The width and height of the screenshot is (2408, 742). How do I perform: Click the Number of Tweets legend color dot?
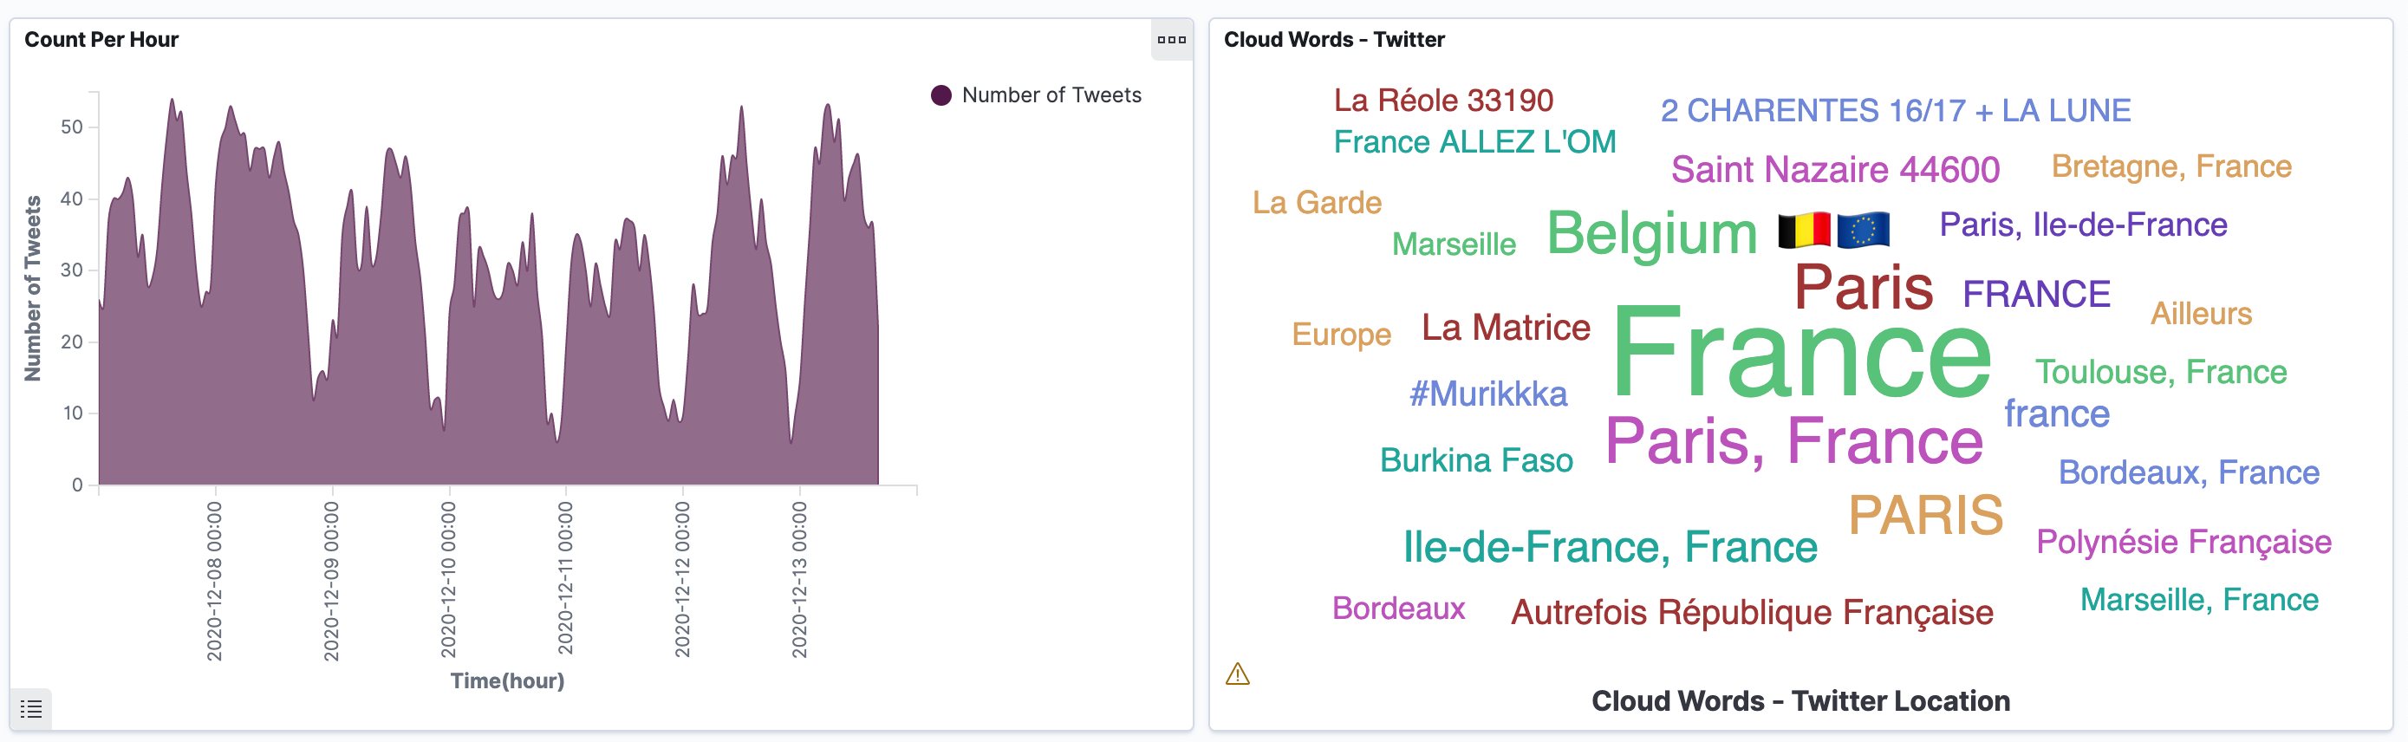941,95
